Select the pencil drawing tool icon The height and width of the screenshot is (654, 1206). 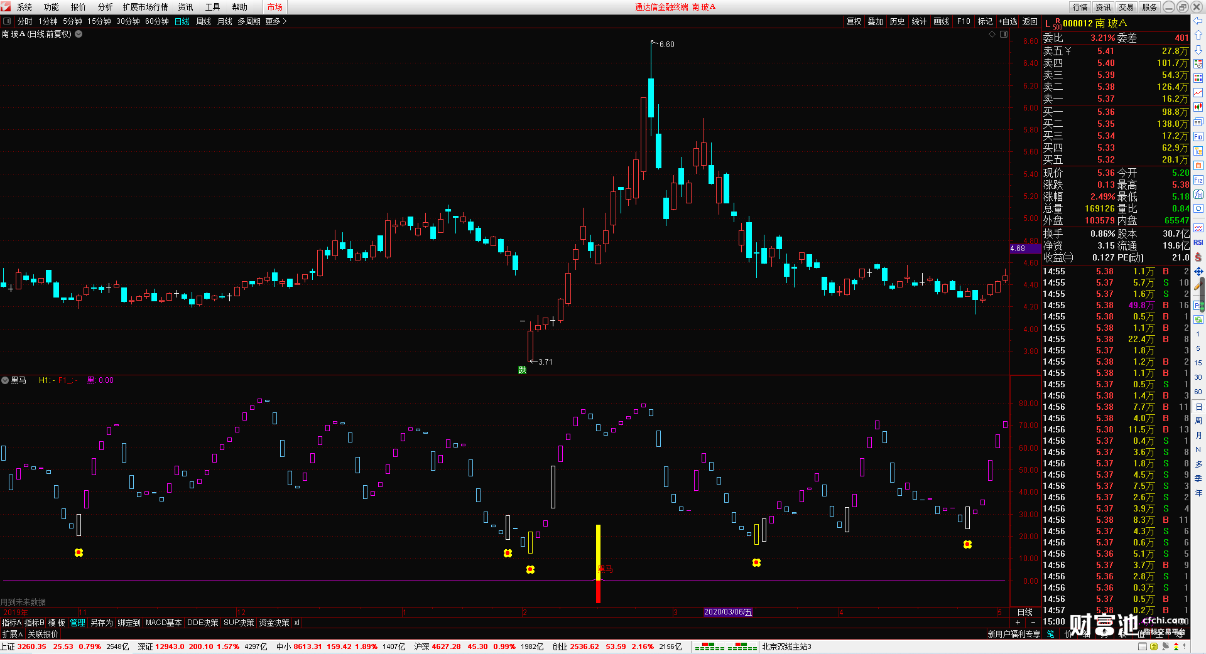coord(1198,286)
